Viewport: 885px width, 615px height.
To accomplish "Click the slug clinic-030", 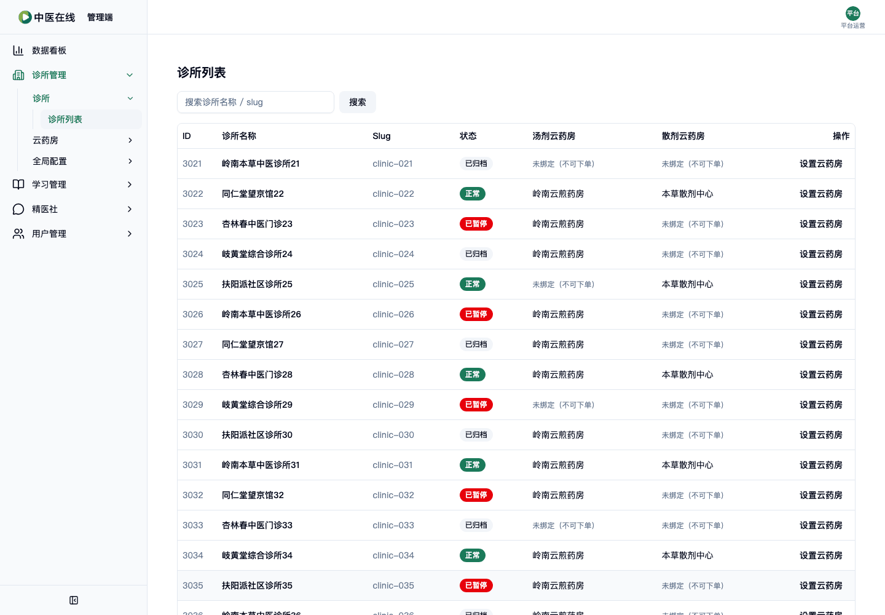I will click(393, 435).
